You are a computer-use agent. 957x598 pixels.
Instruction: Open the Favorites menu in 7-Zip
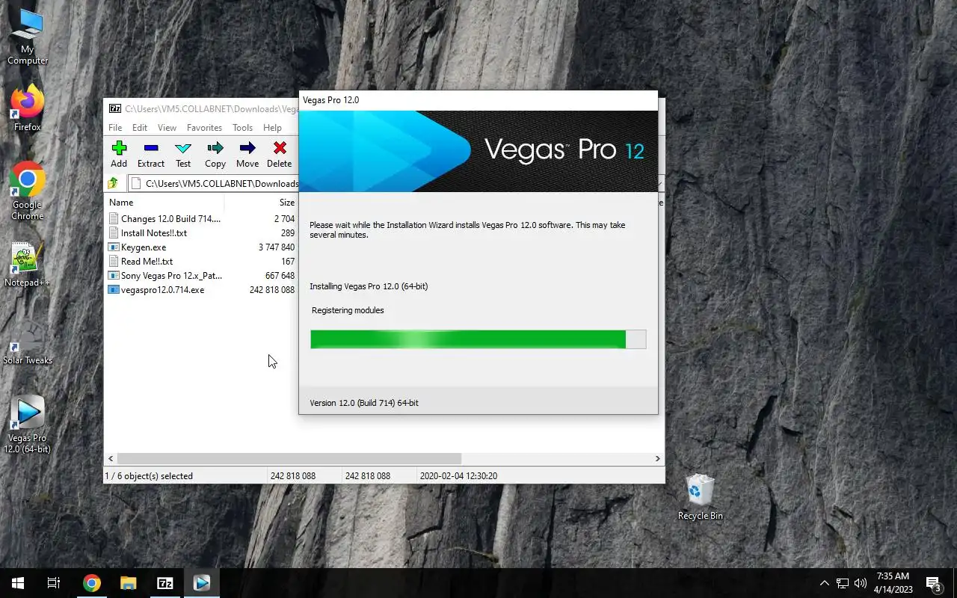[204, 128]
